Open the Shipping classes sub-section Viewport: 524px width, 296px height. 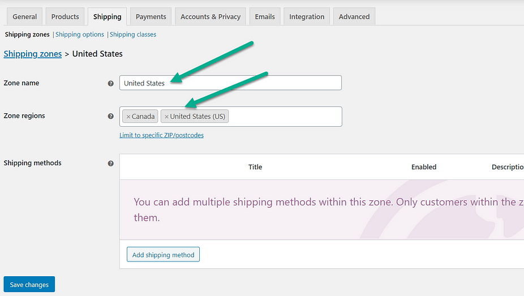click(133, 35)
